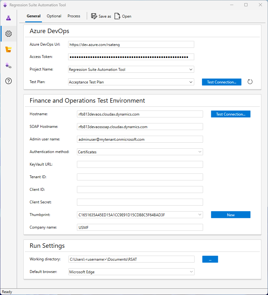Viewport: 268px width, 295px height.
Task: Click the KeyVault URL input field
Action: (140, 164)
